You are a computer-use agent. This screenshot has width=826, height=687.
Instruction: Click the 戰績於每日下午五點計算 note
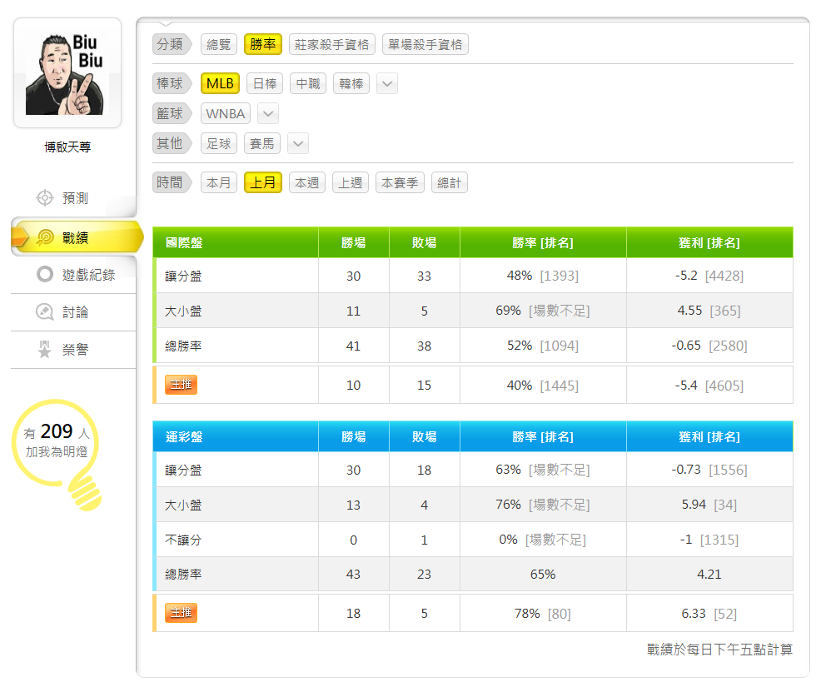click(x=720, y=650)
